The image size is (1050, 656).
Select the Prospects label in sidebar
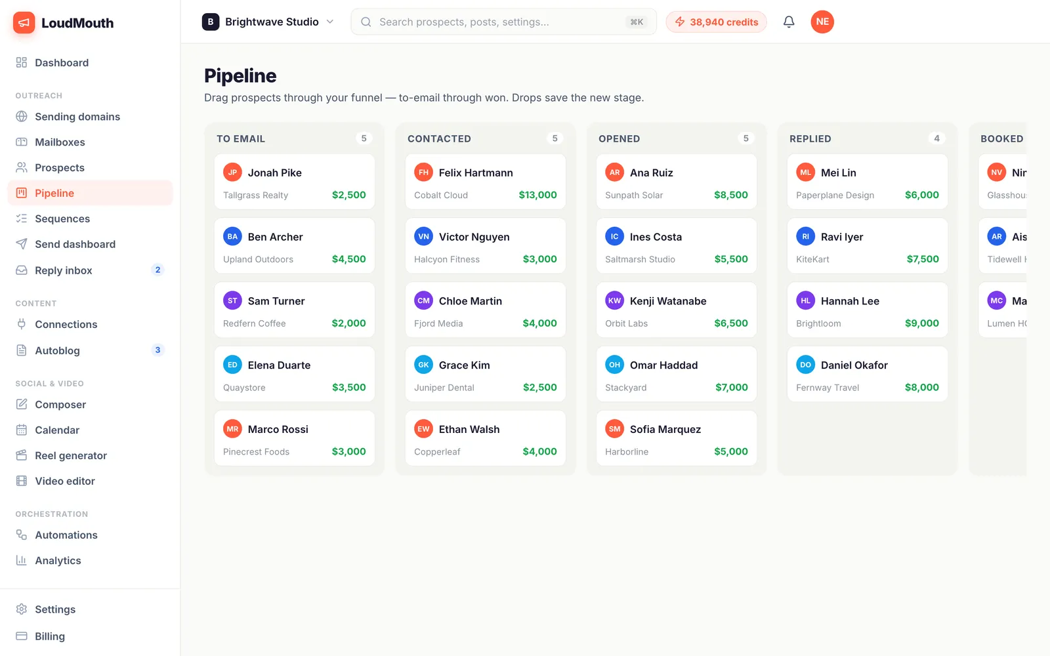tap(60, 167)
